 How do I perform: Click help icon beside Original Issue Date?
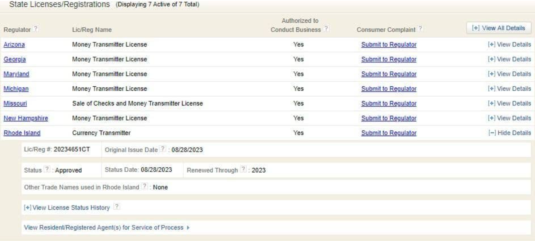click(163, 150)
